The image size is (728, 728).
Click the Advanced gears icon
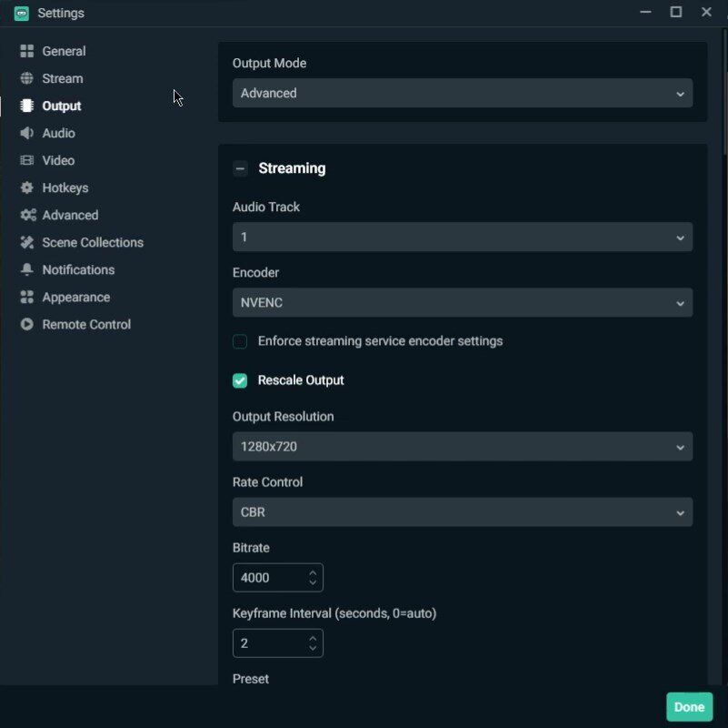[x=27, y=216]
